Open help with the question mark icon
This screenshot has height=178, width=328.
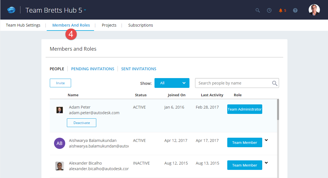click(x=295, y=10)
